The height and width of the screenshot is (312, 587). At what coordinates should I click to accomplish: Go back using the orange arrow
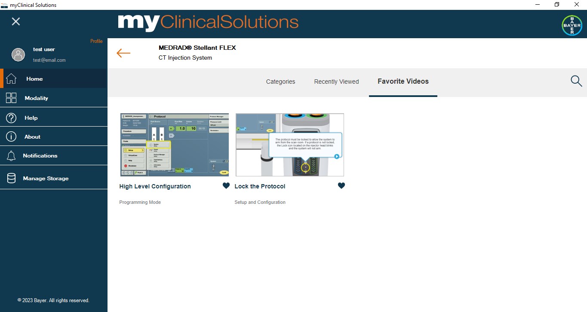pyautogui.click(x=123, y=53)
